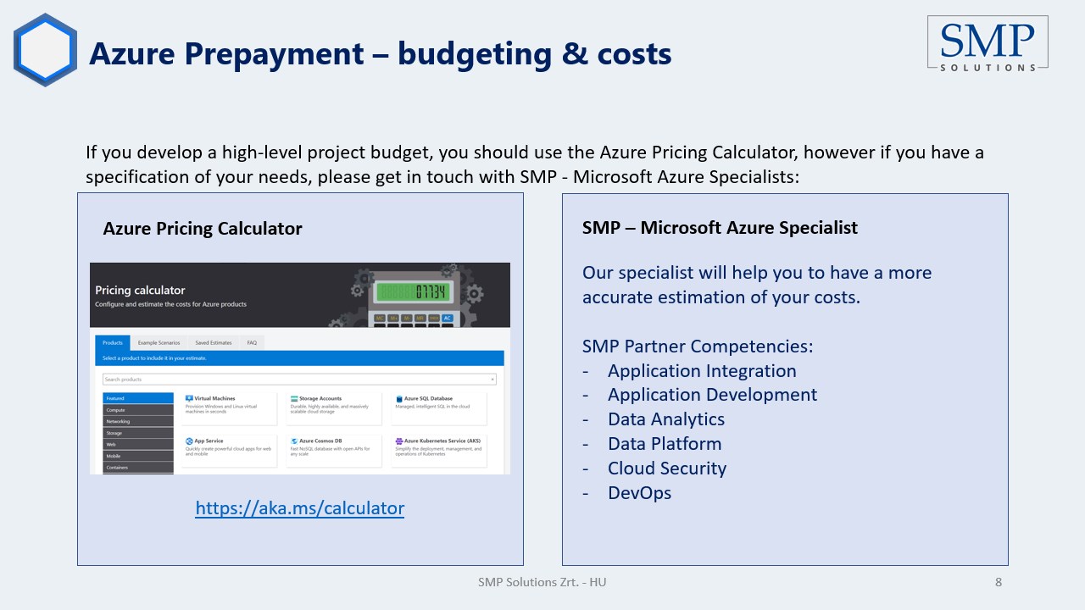1085x610 pixels.
Task: Open the Products tab
Action: point(113,342)
